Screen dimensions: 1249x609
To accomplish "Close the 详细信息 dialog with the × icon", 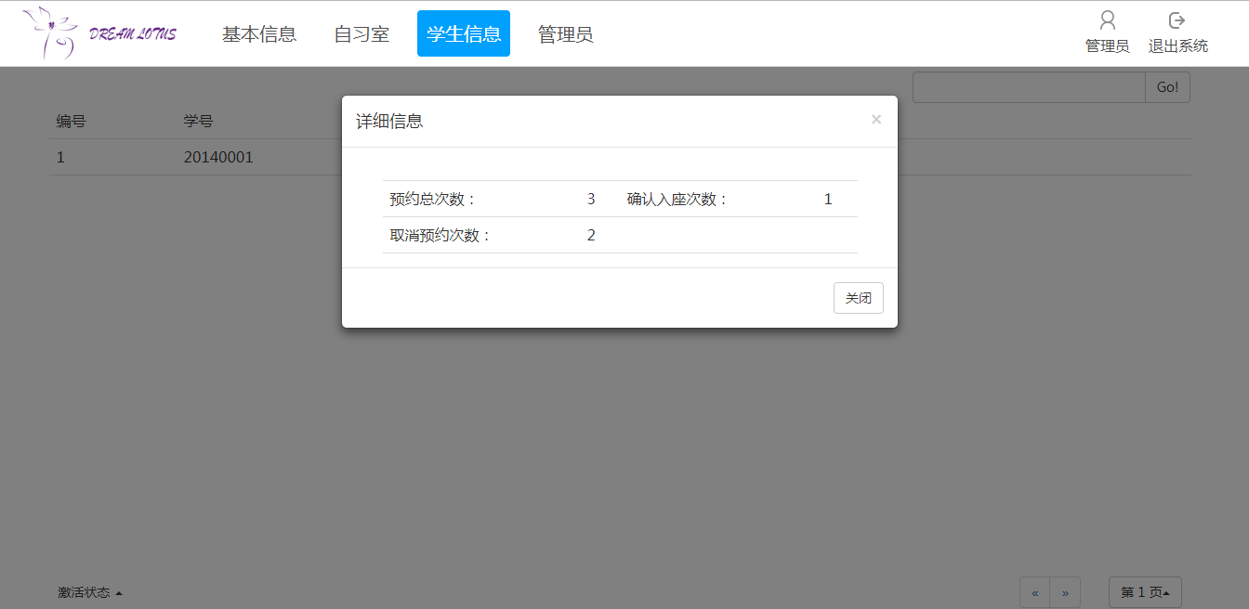I will pyautogui.click(x=876, y=120).
